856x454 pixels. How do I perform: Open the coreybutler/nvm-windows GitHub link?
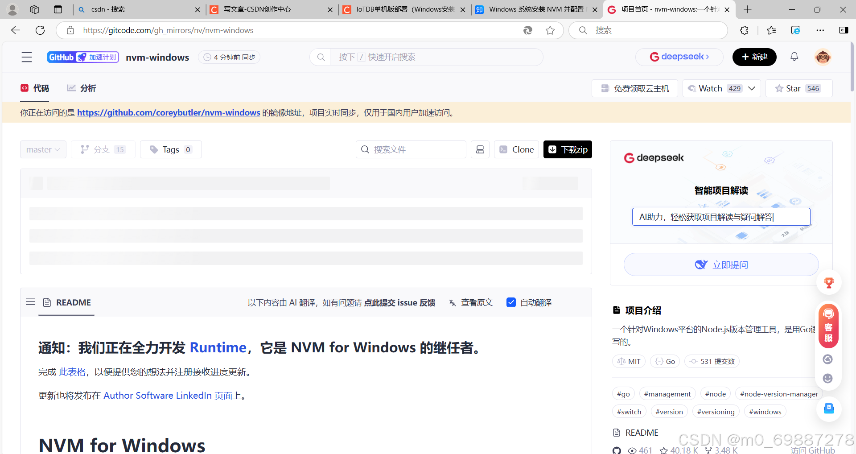169,112
